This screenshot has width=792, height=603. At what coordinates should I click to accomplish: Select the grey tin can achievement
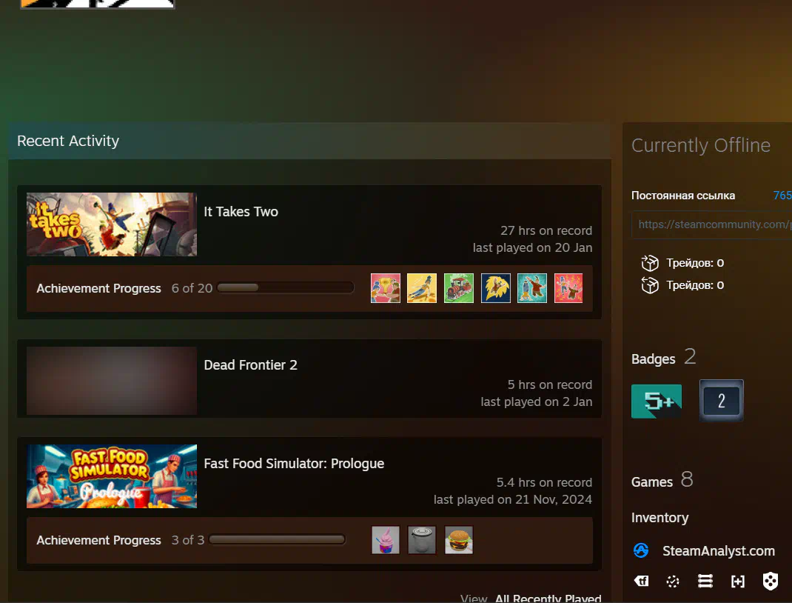tap(422, 540)
